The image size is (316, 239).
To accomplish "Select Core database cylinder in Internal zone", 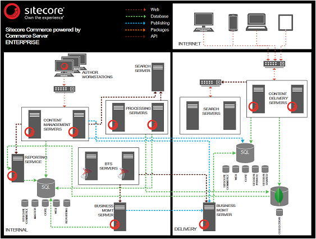I will pos(45,203).
